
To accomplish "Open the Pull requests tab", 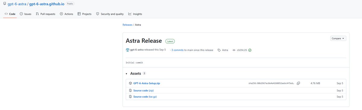I will click(x=46, y=14).
